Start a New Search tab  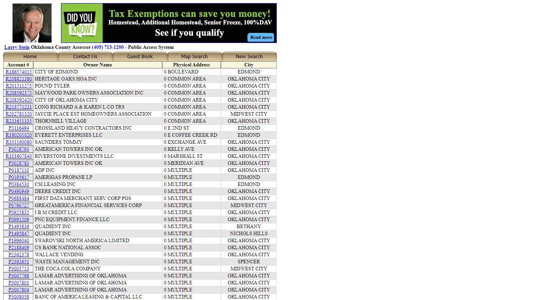pos(249,57)
